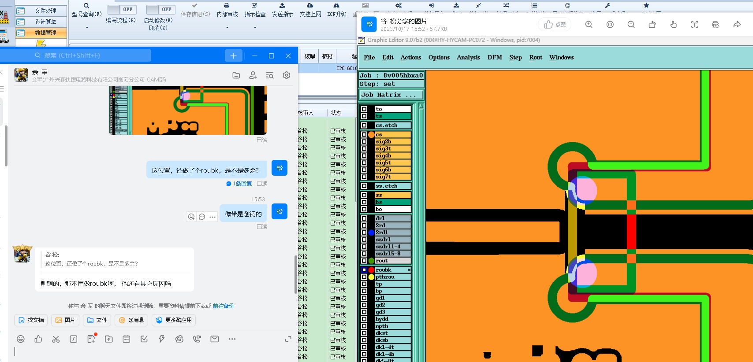Toggle the checkbox for layer sig2b
This screenshot has height=362, width=753.
coord(364,142)
